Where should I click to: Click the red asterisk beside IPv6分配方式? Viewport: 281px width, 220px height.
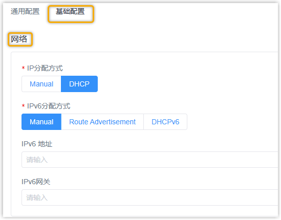pyautogui.click(x=24, y=106)
